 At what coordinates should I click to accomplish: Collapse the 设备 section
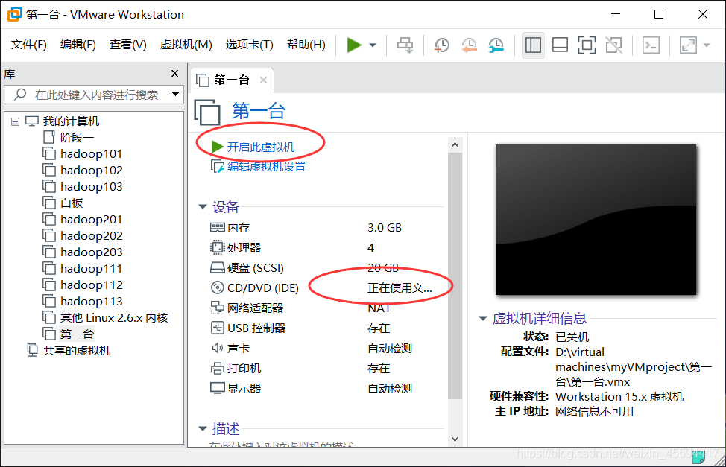pos(202,206)
